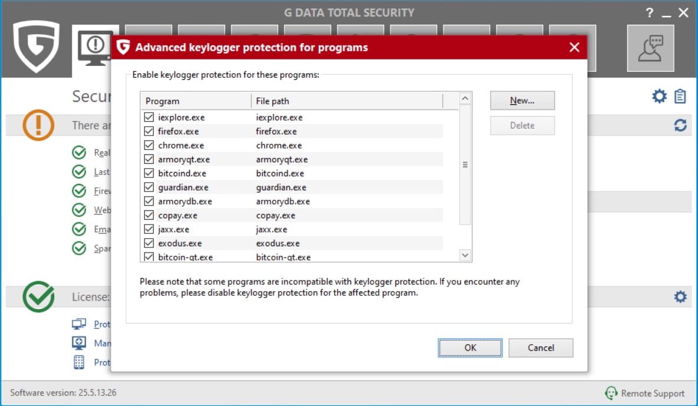Add a program with New... button

tap(522, 101)
